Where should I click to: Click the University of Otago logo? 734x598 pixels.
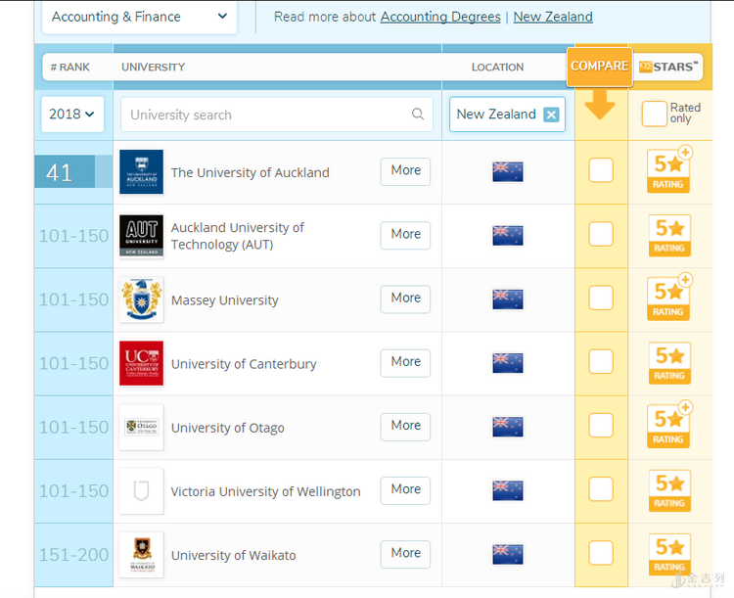(x=141, y=427)
